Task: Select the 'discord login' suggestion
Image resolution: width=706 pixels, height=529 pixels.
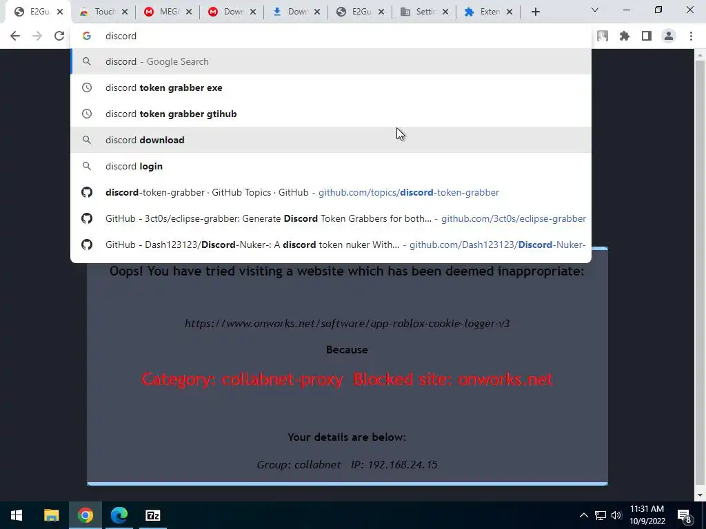Action: click(331, 166)
